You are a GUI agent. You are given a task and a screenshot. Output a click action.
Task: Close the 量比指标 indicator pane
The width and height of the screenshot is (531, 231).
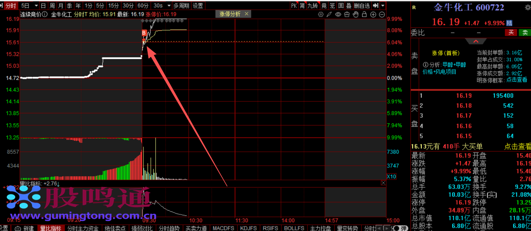pyautogui.click(x=383, y=183)
